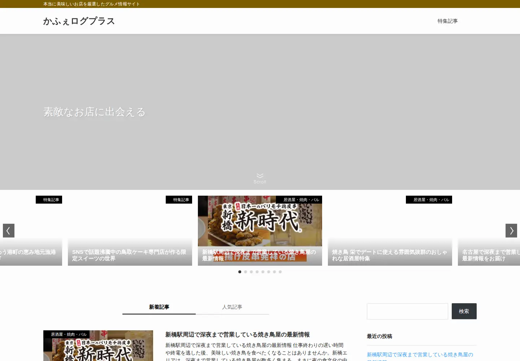Click the 最近の投稿 sidebar heading
520x361 pixels.
380,336
